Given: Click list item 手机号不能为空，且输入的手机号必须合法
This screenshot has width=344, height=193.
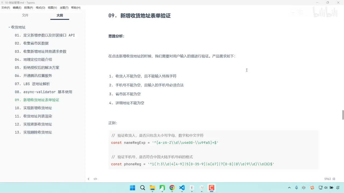Looking at the screenshot, I should (x=150, y=85).
